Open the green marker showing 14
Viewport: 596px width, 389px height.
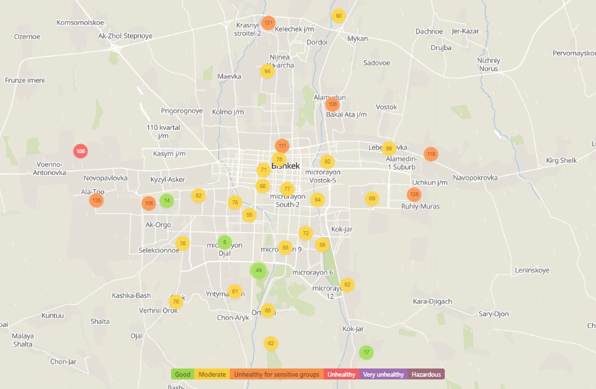tap(166, 200)
